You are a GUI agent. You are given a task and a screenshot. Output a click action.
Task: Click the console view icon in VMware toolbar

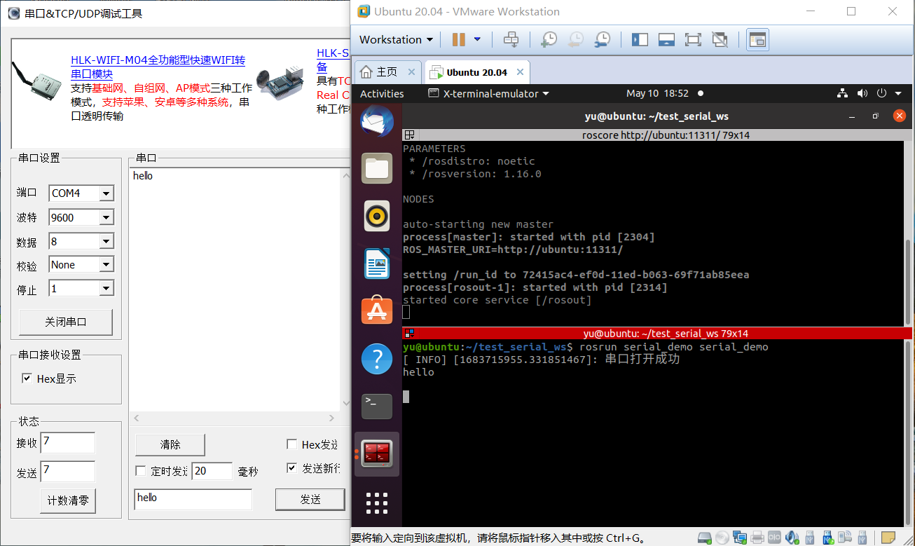(757, 39)
